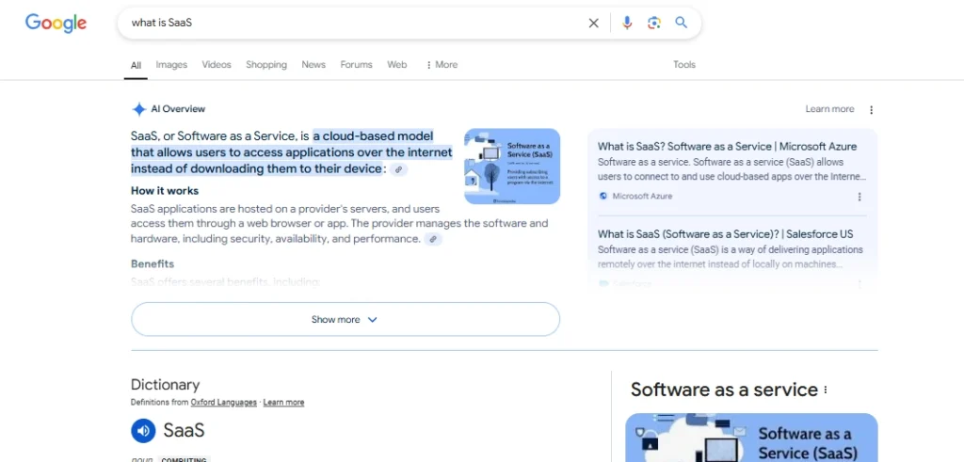Click the COMPUTING label under SaaS
The width and height of the screenshot is (964, 462).
click(184, 459)
